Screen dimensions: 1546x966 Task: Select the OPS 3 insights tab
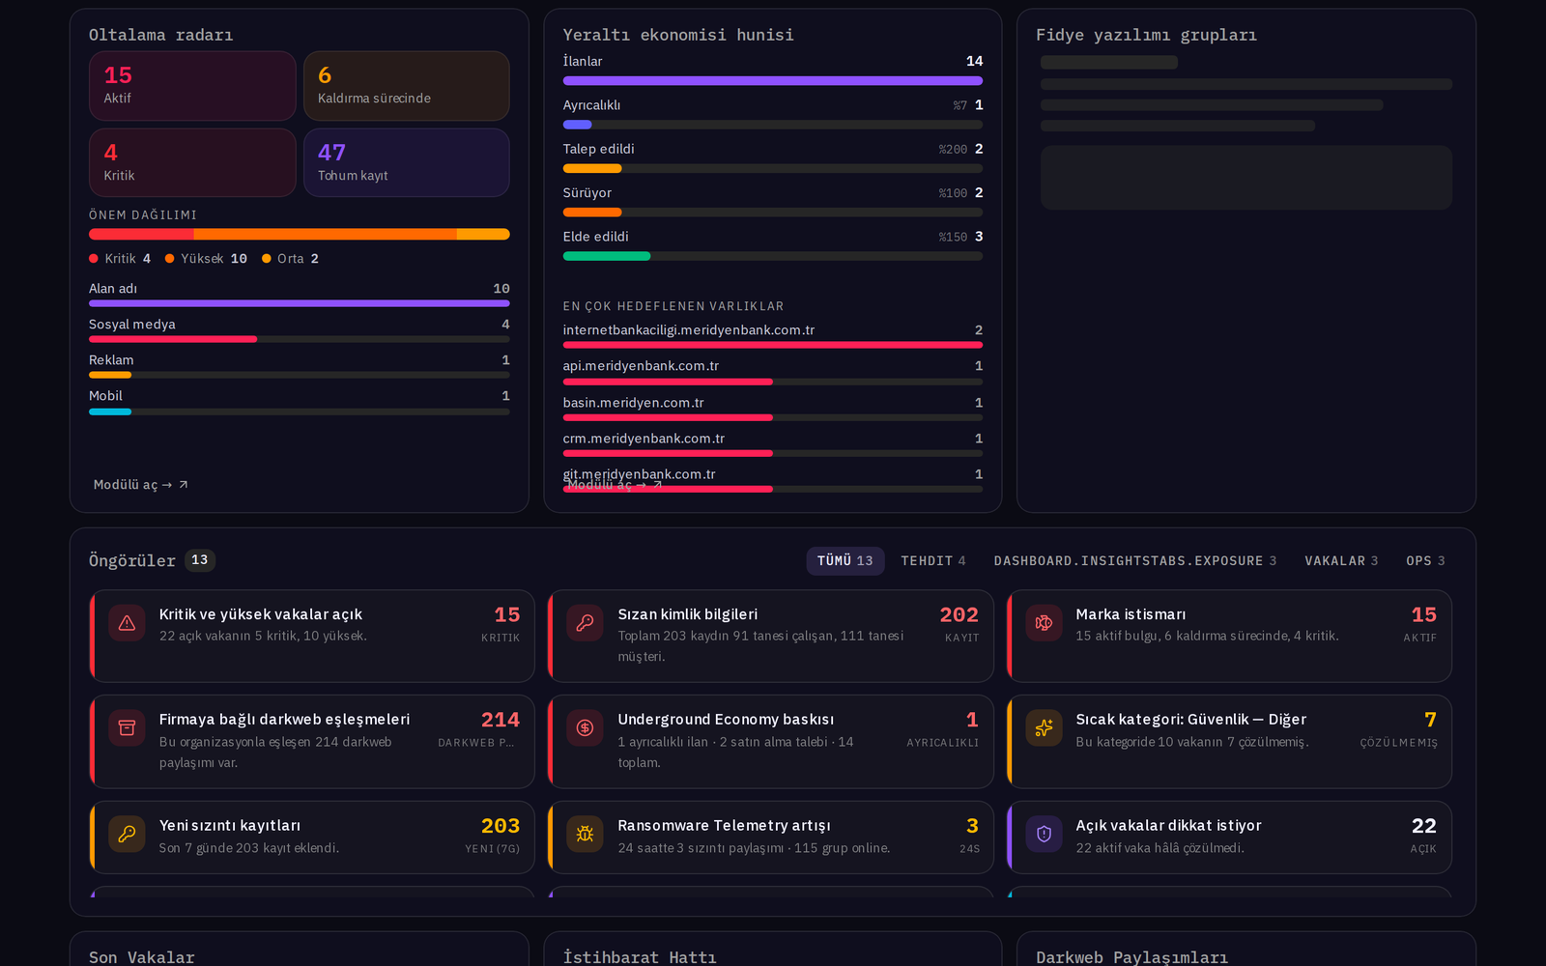(x=1425, y=561)
